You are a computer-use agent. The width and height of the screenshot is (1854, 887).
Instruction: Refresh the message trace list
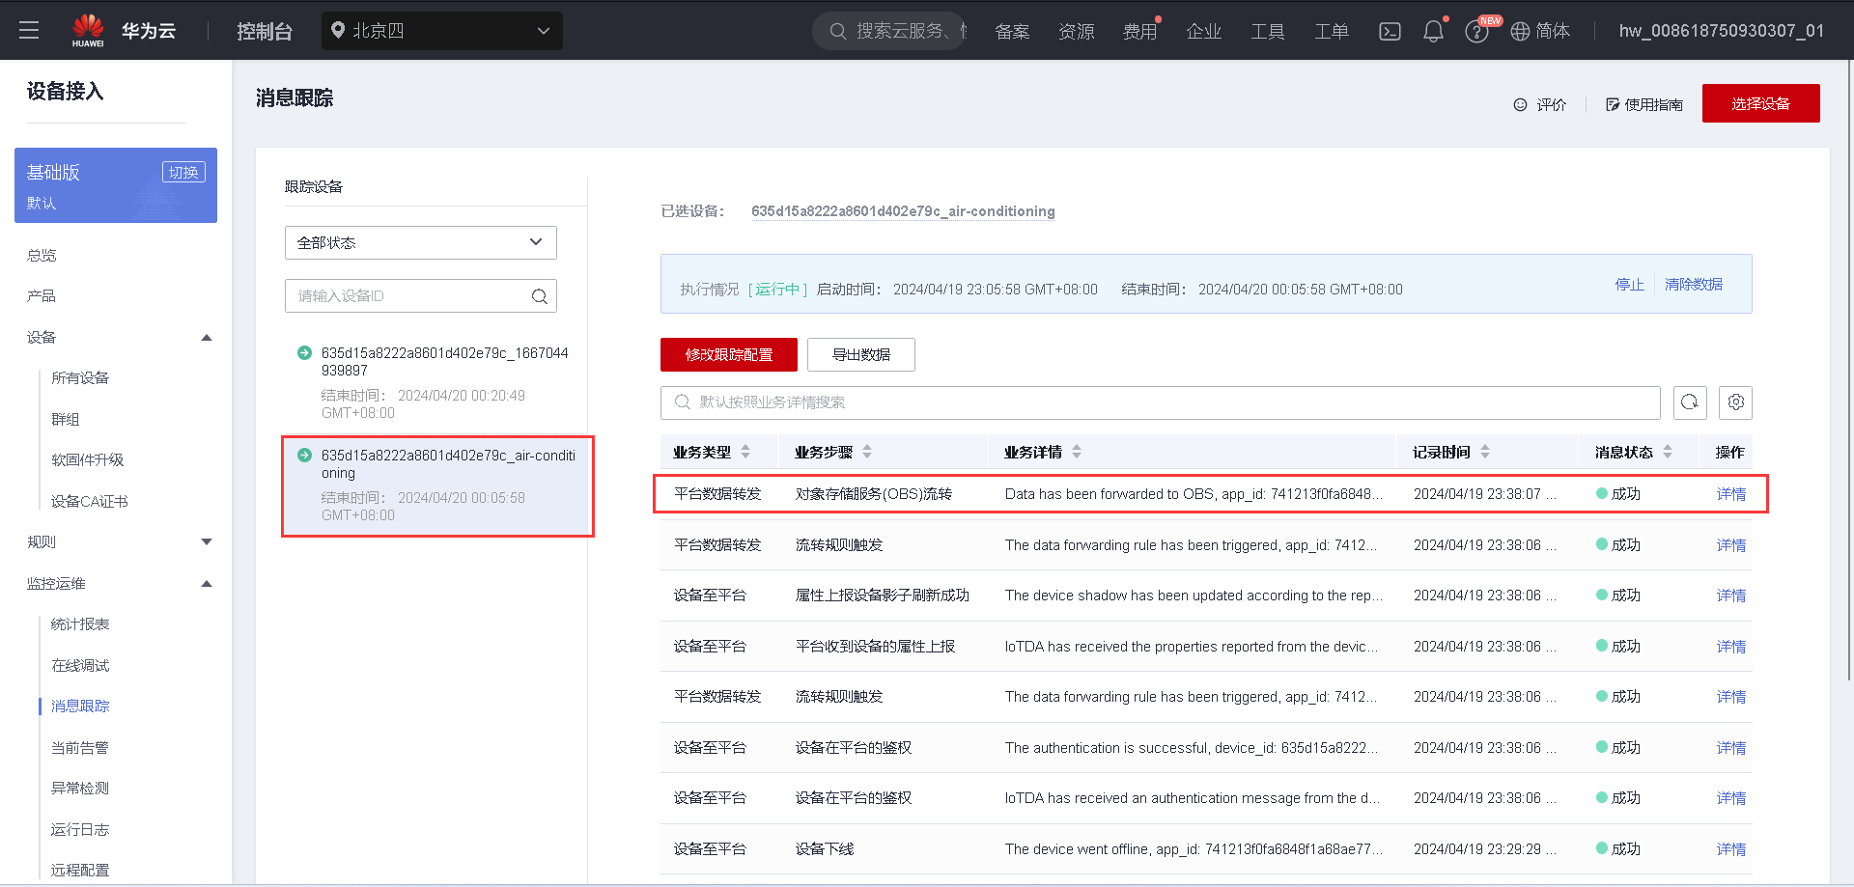pos(1690,402)
